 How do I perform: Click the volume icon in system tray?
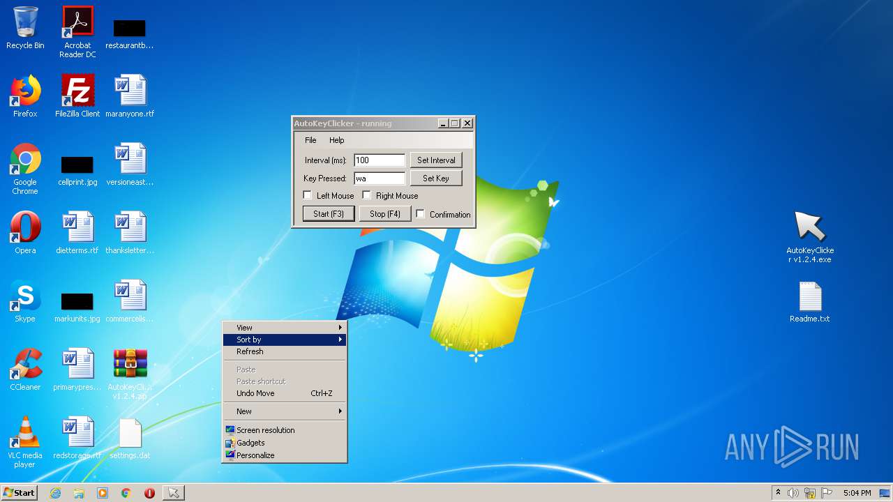tap(793, 493)
